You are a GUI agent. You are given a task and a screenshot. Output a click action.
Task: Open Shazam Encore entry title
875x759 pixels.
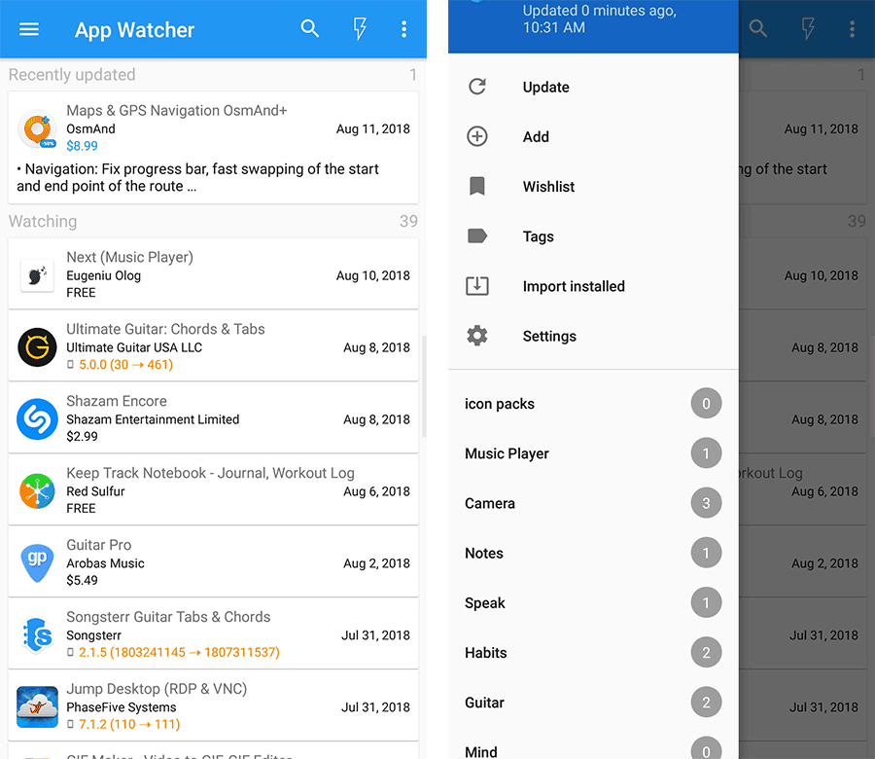click(x=117, y=401)
